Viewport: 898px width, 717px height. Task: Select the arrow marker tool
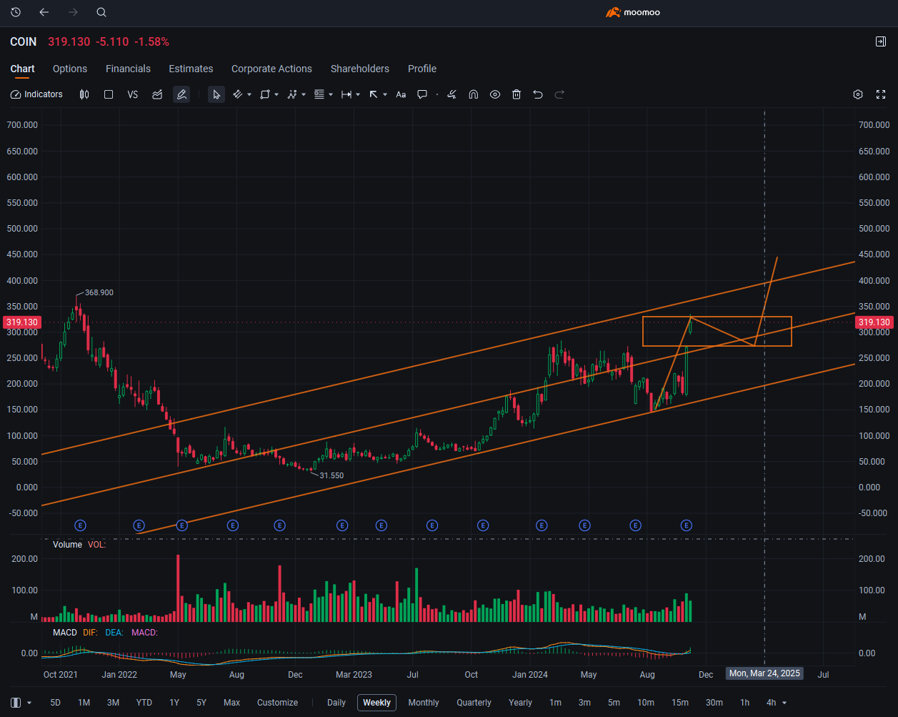pyautogui.click(x=374, y=94)
